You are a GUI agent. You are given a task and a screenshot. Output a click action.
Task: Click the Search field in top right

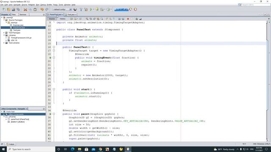point(254,5)
